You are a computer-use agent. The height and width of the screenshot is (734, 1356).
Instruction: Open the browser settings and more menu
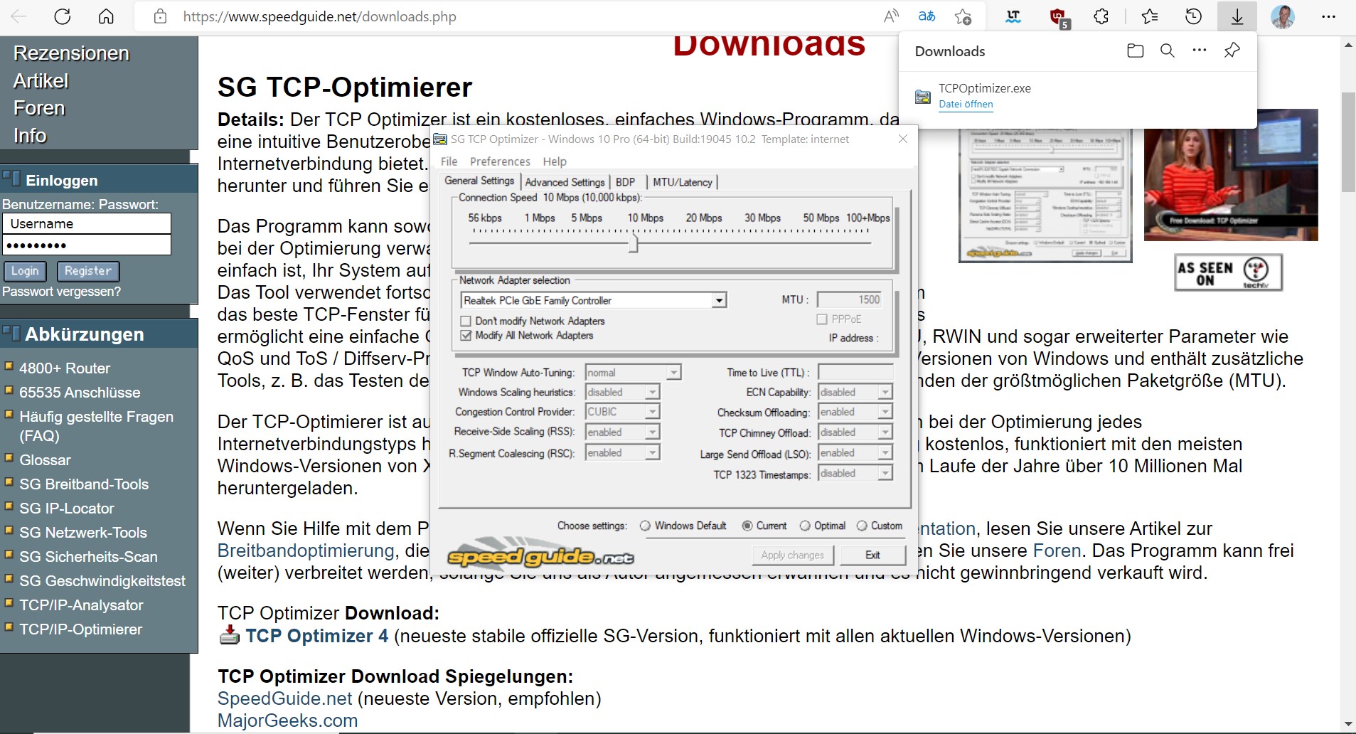1328,16
